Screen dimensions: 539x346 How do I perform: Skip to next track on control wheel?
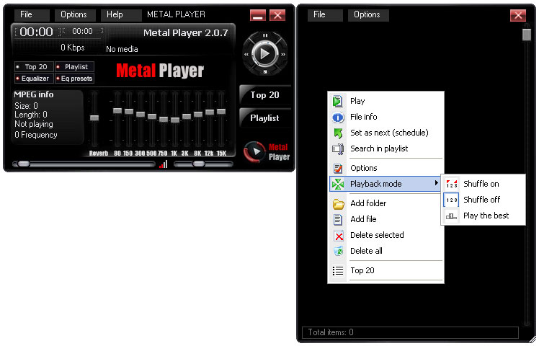coord(283,54)
